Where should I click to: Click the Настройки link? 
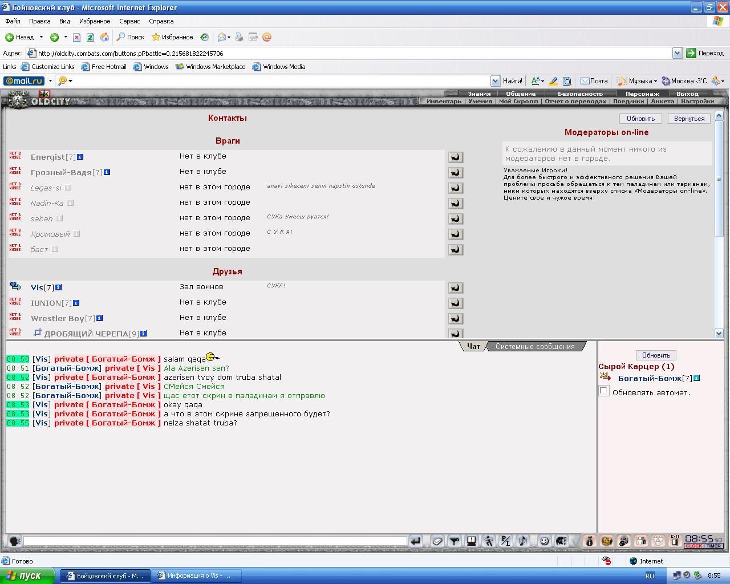point(697,101)
